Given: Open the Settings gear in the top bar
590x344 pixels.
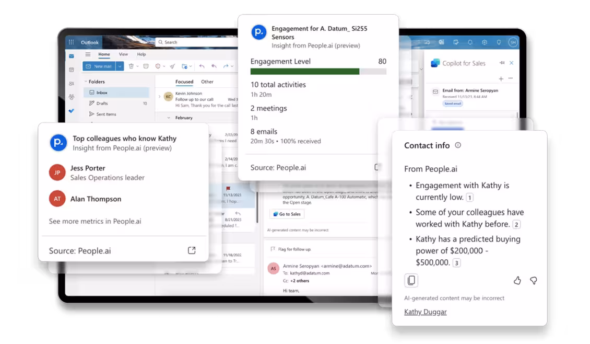Looking at the screenshot, I should click(x=485, y=42).
